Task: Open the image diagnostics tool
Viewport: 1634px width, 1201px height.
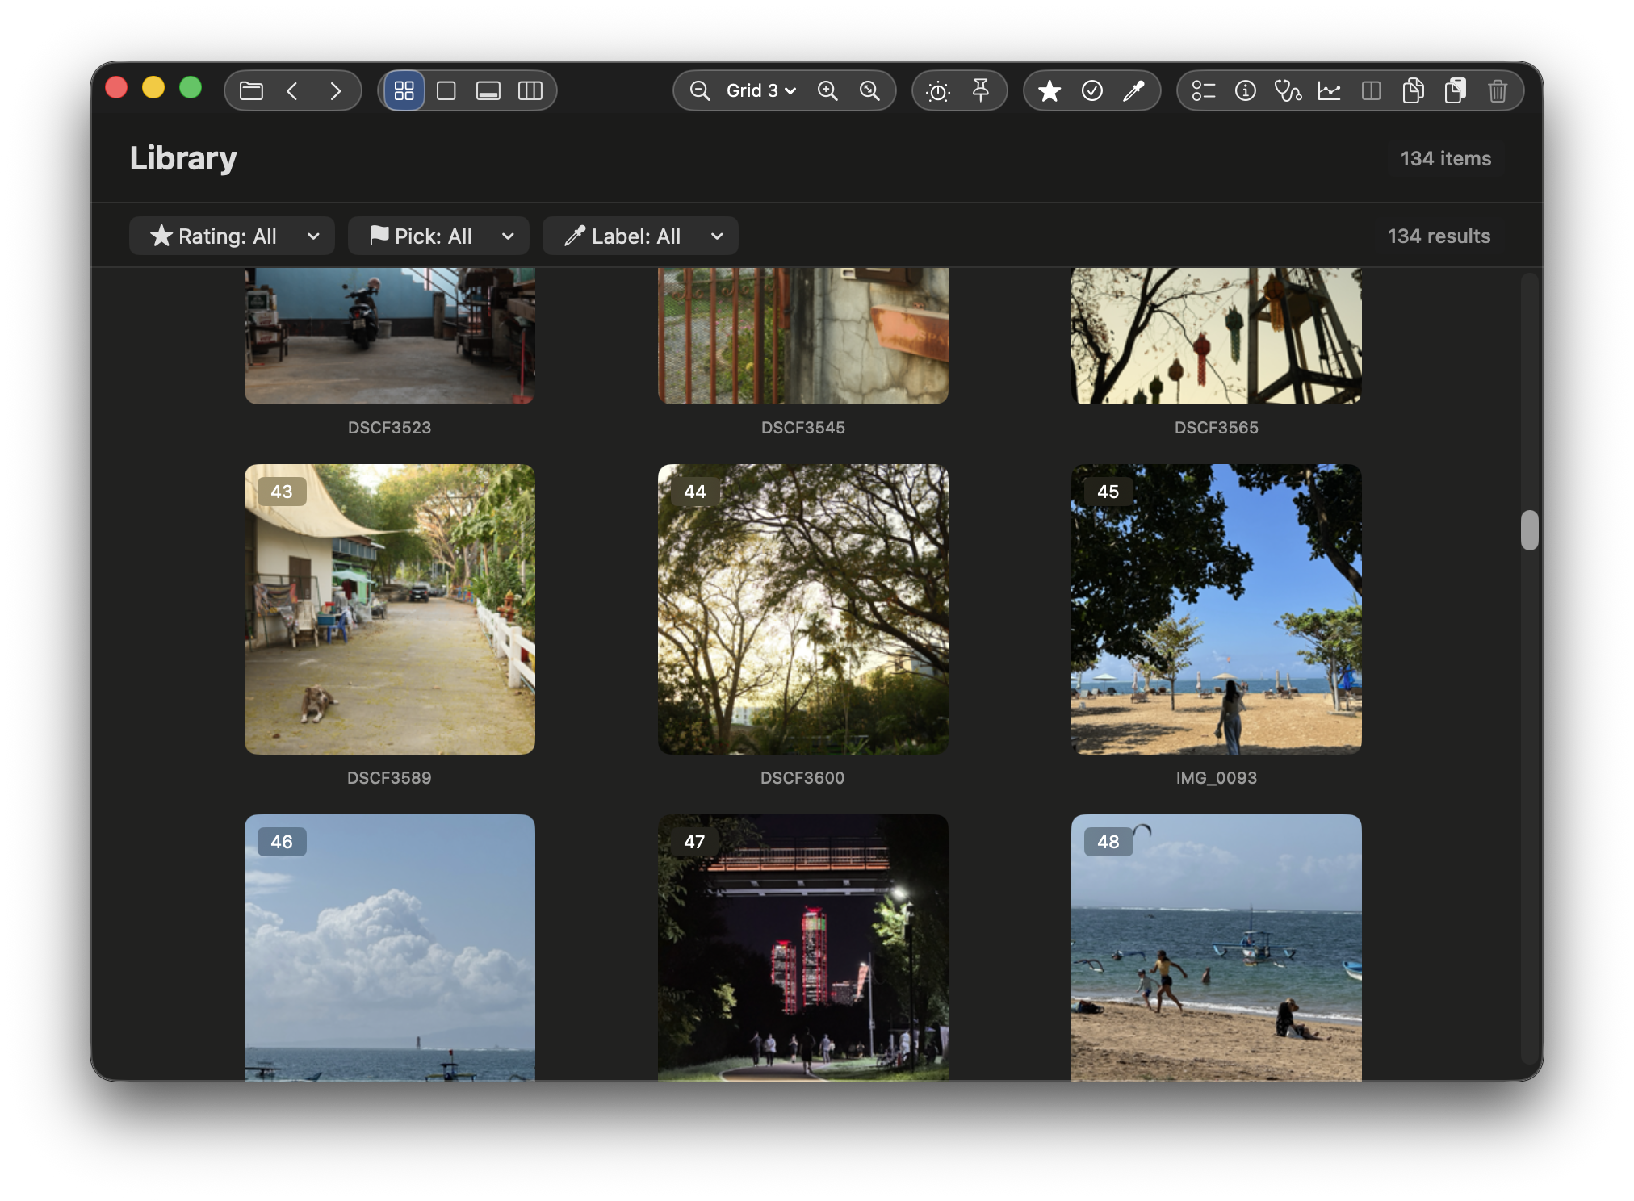Action: click(1288, 90)
